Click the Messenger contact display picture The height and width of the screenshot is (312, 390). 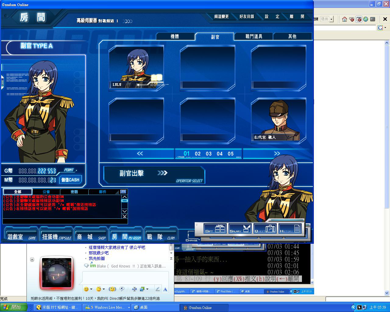57,273
